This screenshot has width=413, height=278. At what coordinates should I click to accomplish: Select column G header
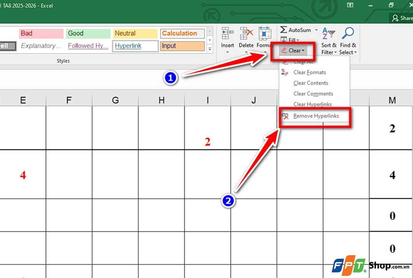pyautogui.click(x=115, y=100)
